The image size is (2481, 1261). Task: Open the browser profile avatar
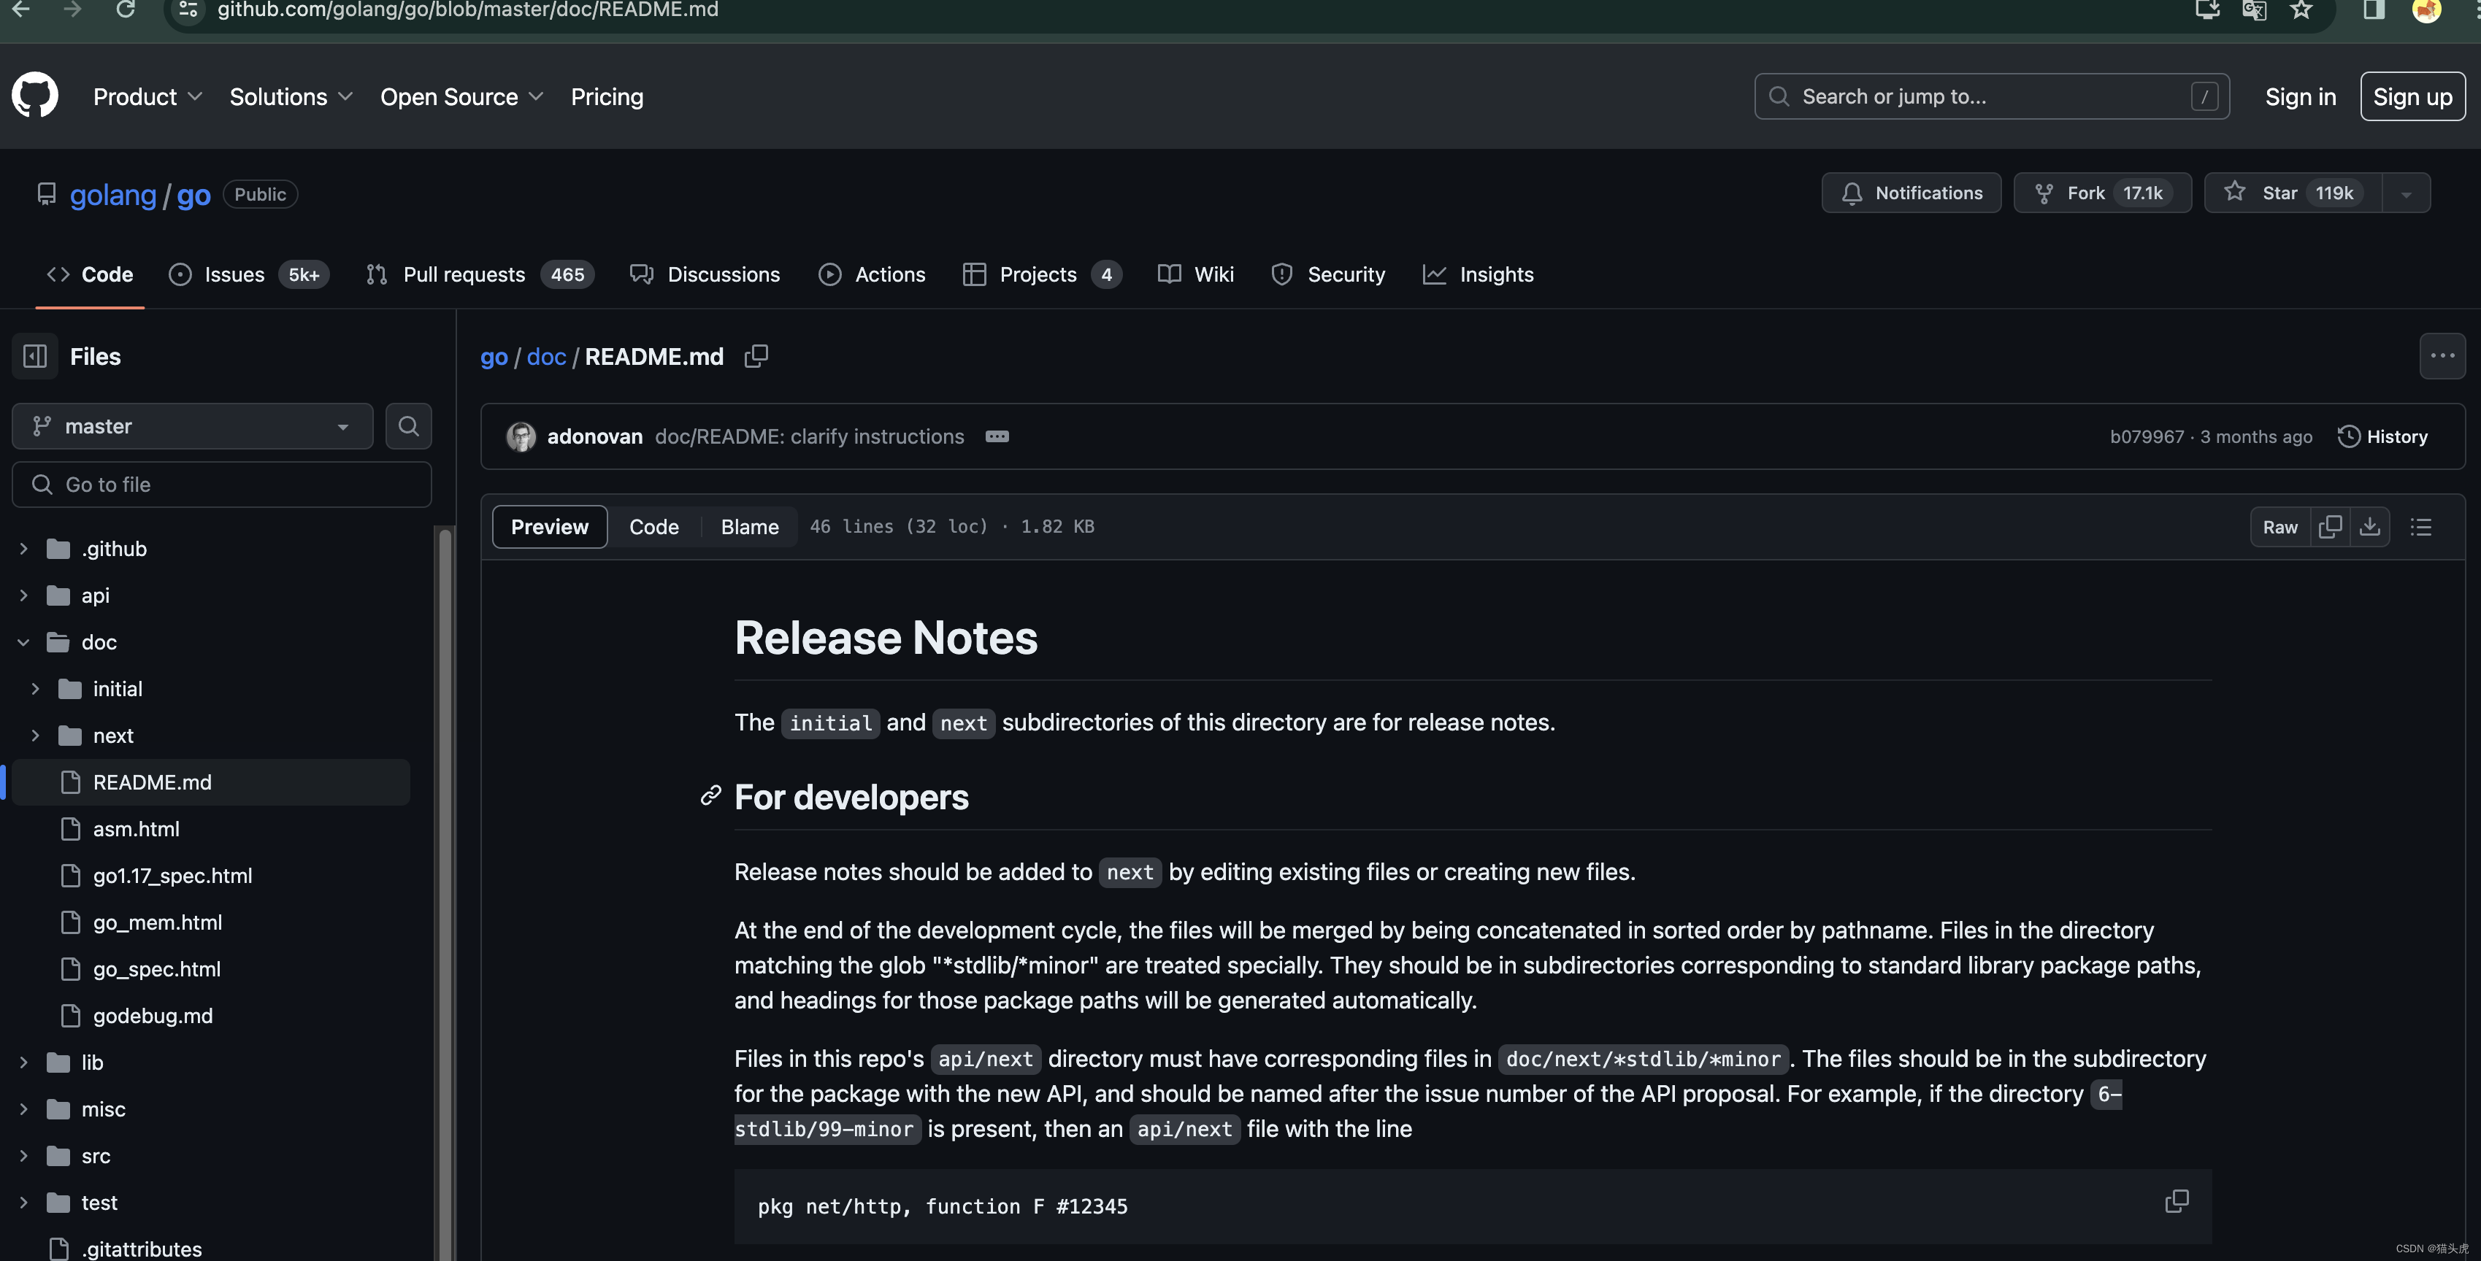click(2426, 9)
